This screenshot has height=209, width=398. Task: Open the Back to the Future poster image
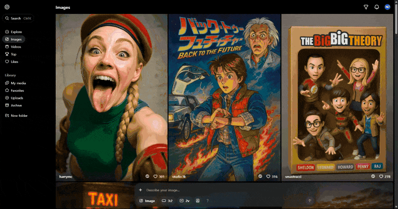(224, 97)
